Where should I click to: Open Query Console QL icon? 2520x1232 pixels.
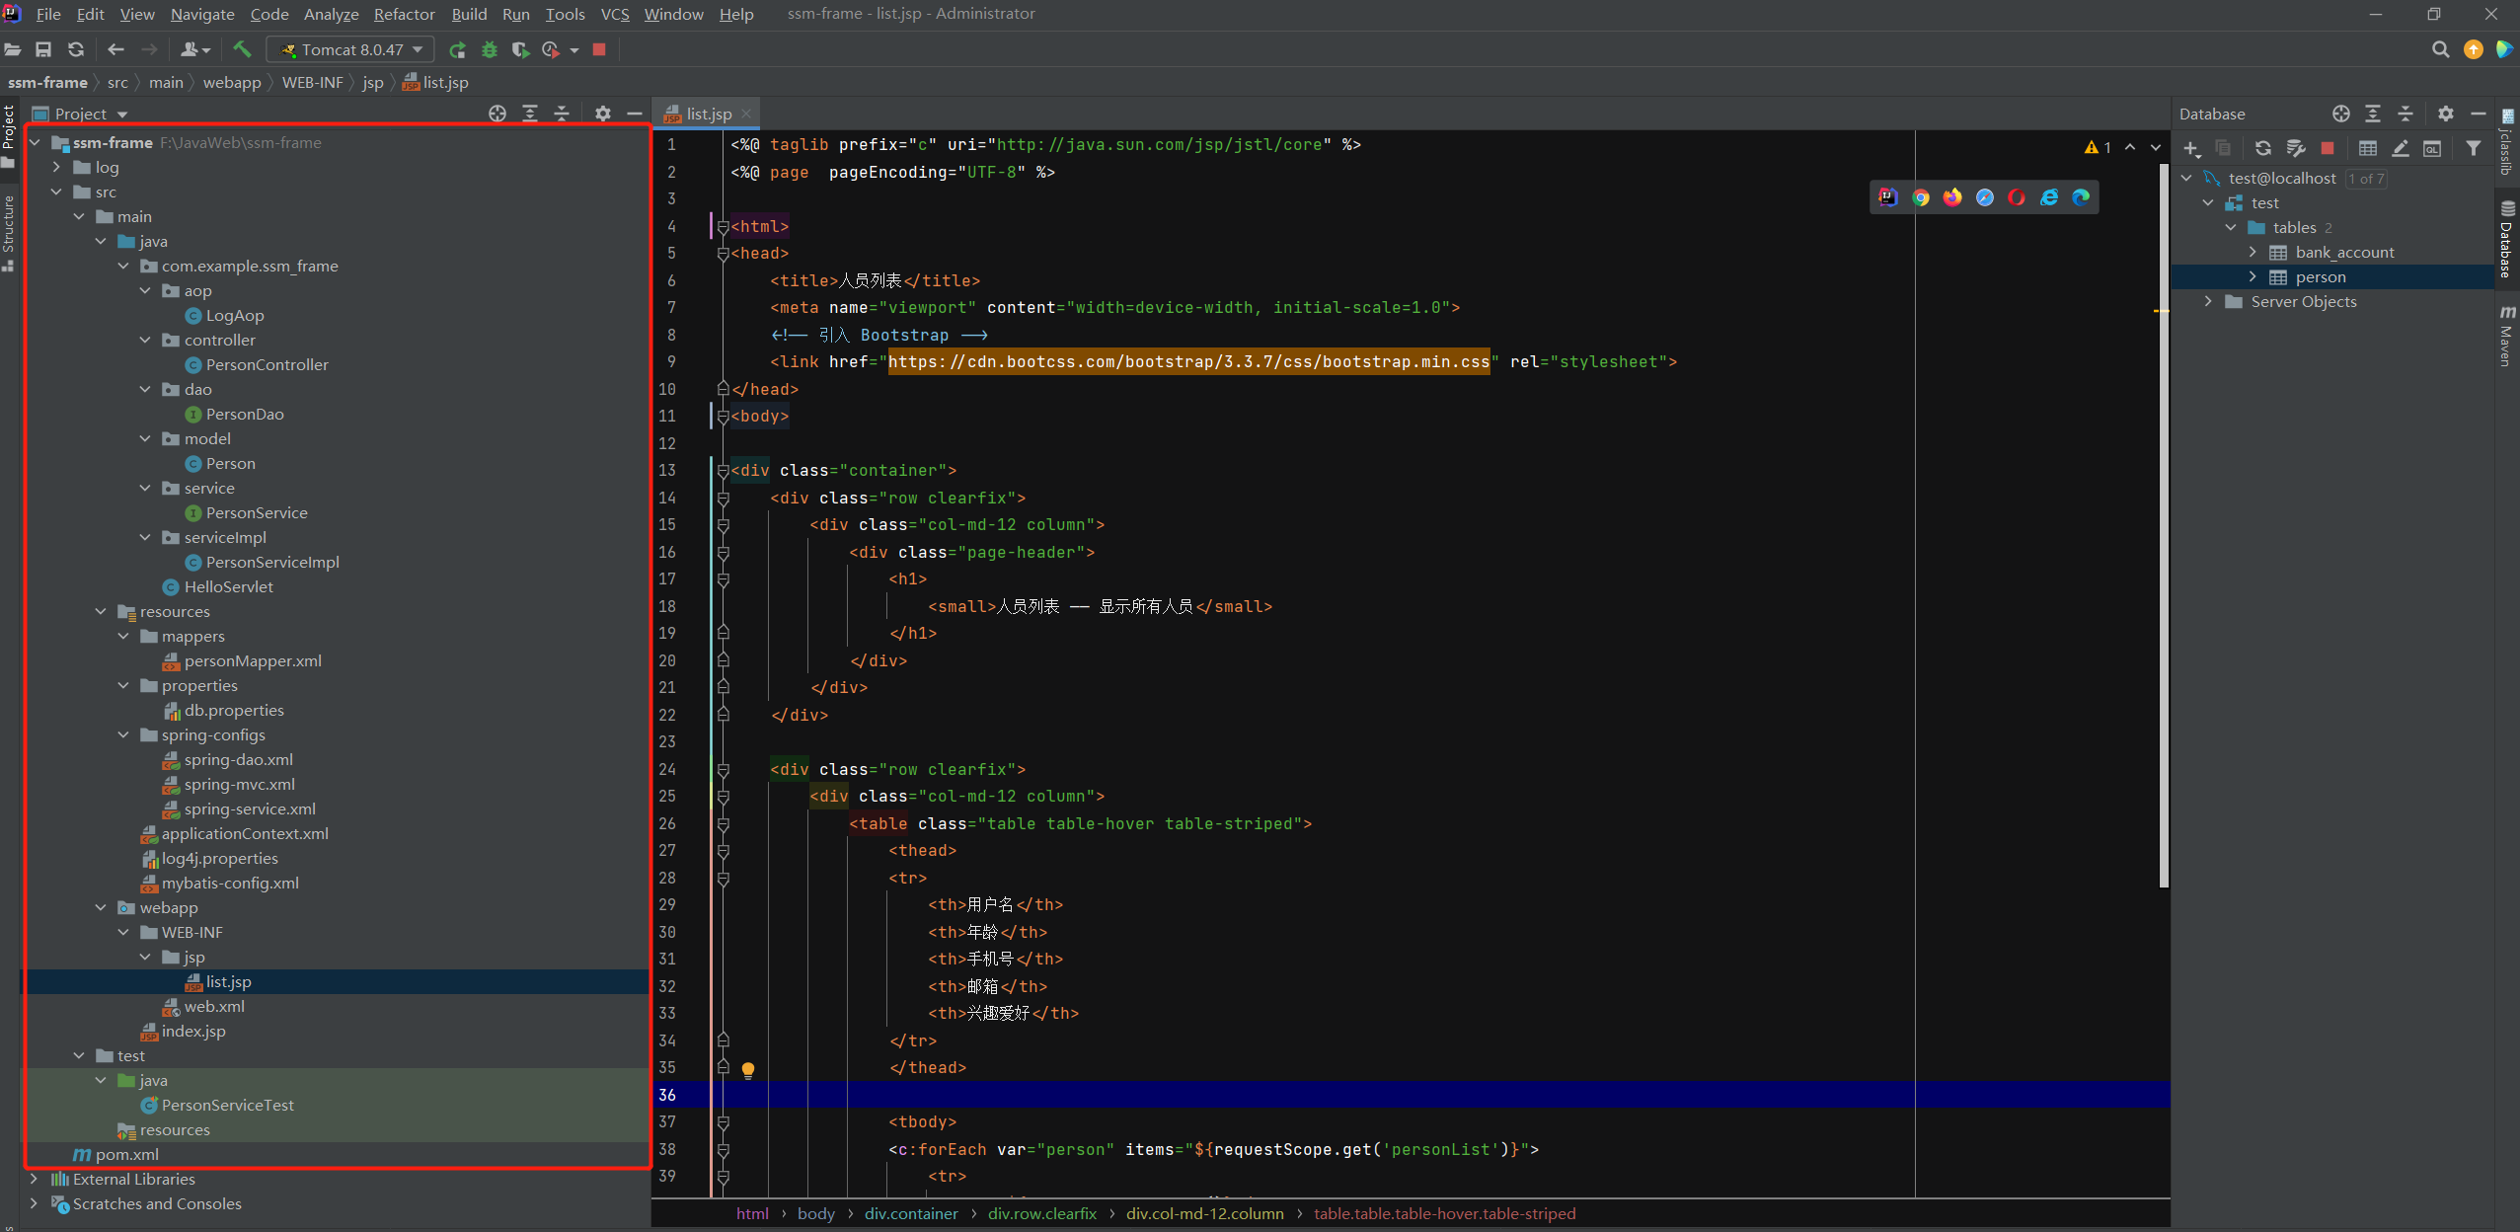pyautogui.click(x=2432, y=148)
